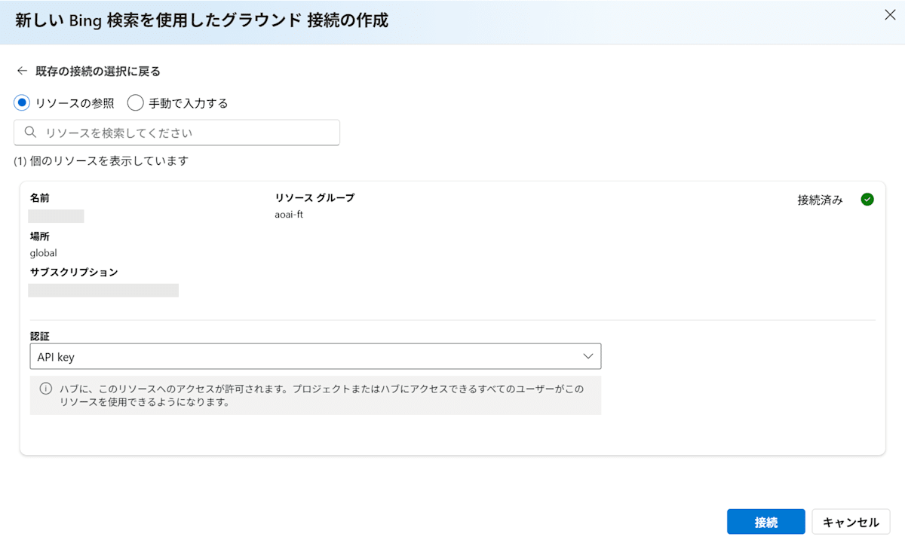Click the 接続 button
The image size is (905, 549).
tap(765, 522)
